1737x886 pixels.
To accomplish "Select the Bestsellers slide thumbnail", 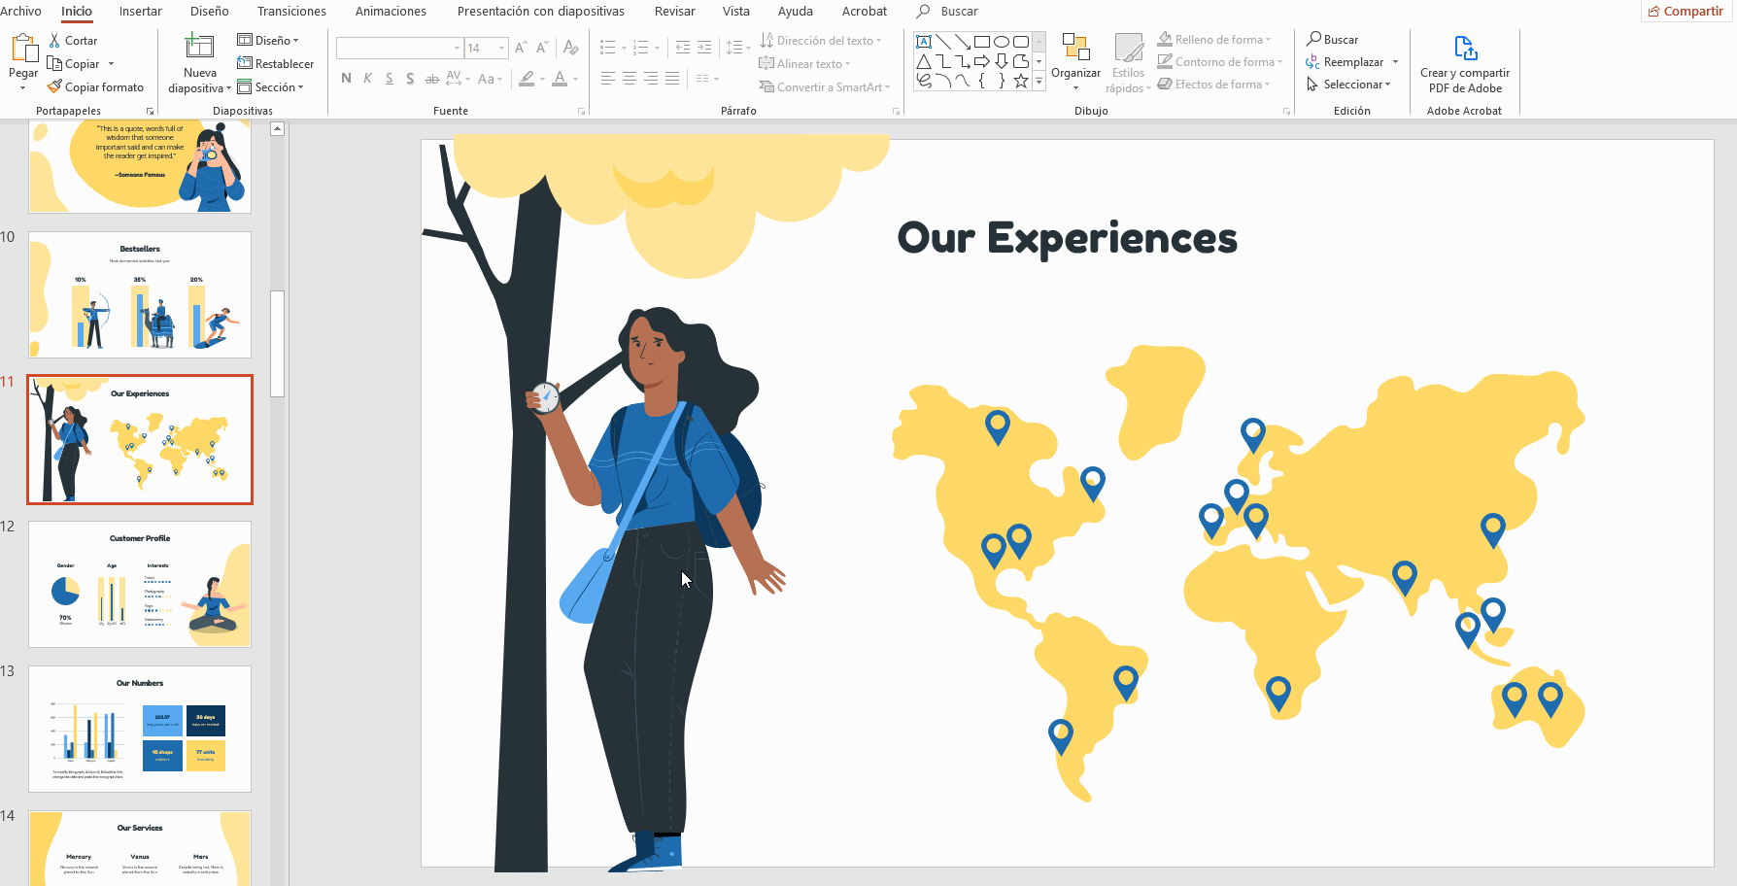I will tap(140, 294).
